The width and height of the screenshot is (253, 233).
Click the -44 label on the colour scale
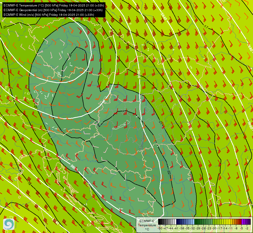click(171, 228)
